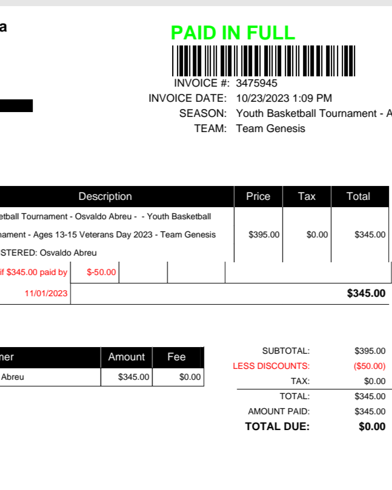Click the Amount column header in payments table
This screenshot has width=392, height=490.
pos(126,357)
